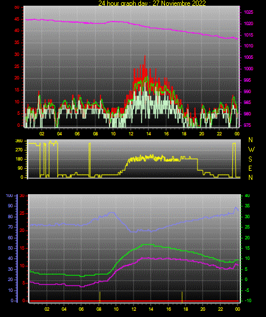Screen dimensions: 266x317
Task: Click the 'W' compass direction label
Action: click(251, 150)
